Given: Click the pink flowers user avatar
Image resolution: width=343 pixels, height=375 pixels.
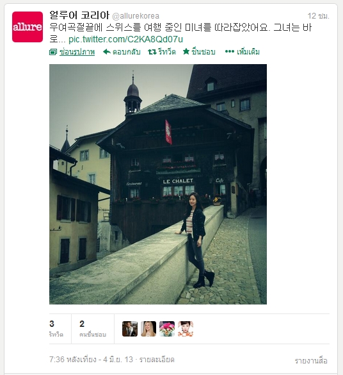Looking at the screenshot, I should pyautogui.click(x=167, y=329).
